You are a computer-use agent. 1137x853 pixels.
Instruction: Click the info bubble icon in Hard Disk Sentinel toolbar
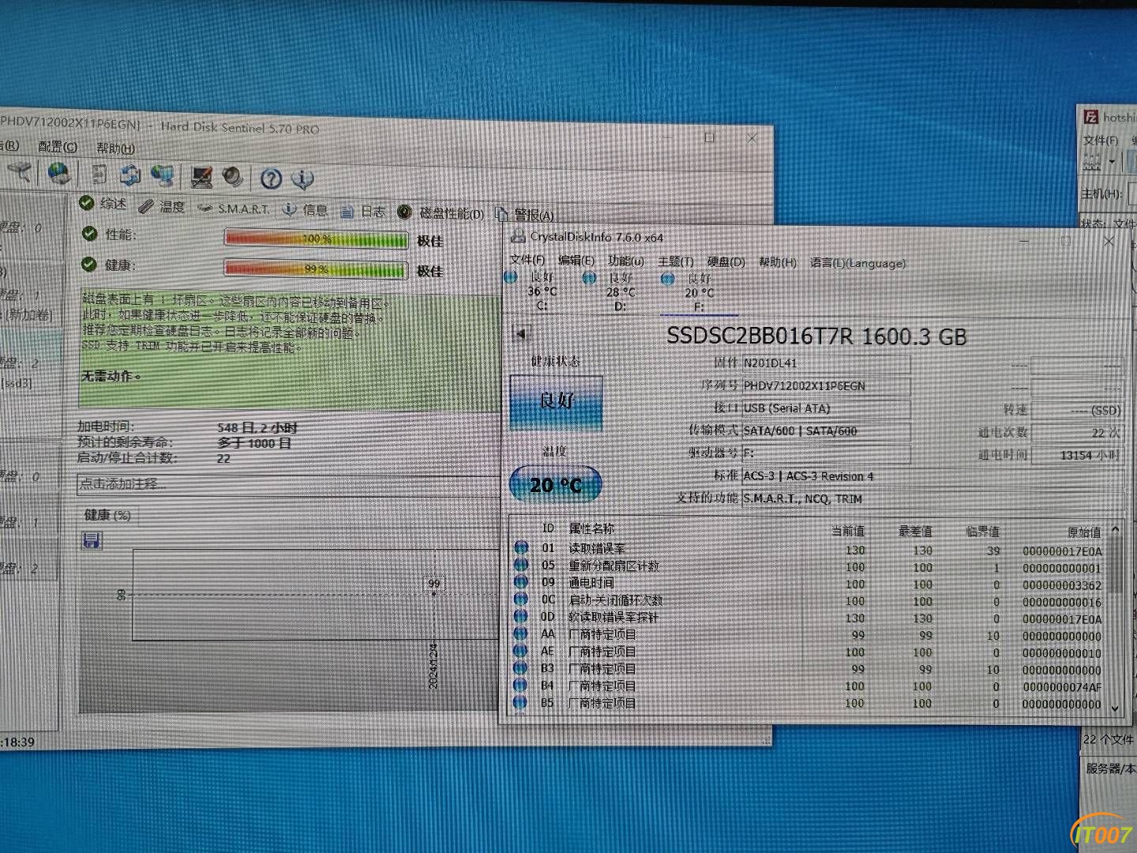(302, 179)
